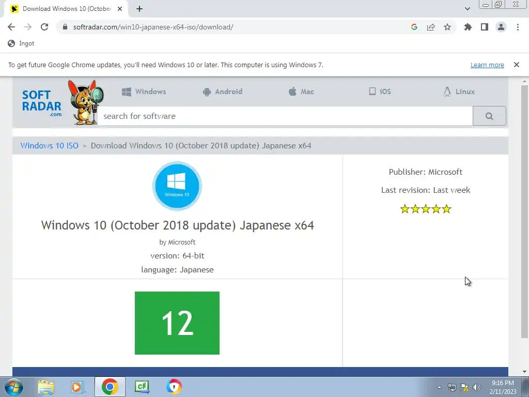Select the 'Publisher: Microsoft' text
The image size is (529, 397).
(x=426, y=172)
